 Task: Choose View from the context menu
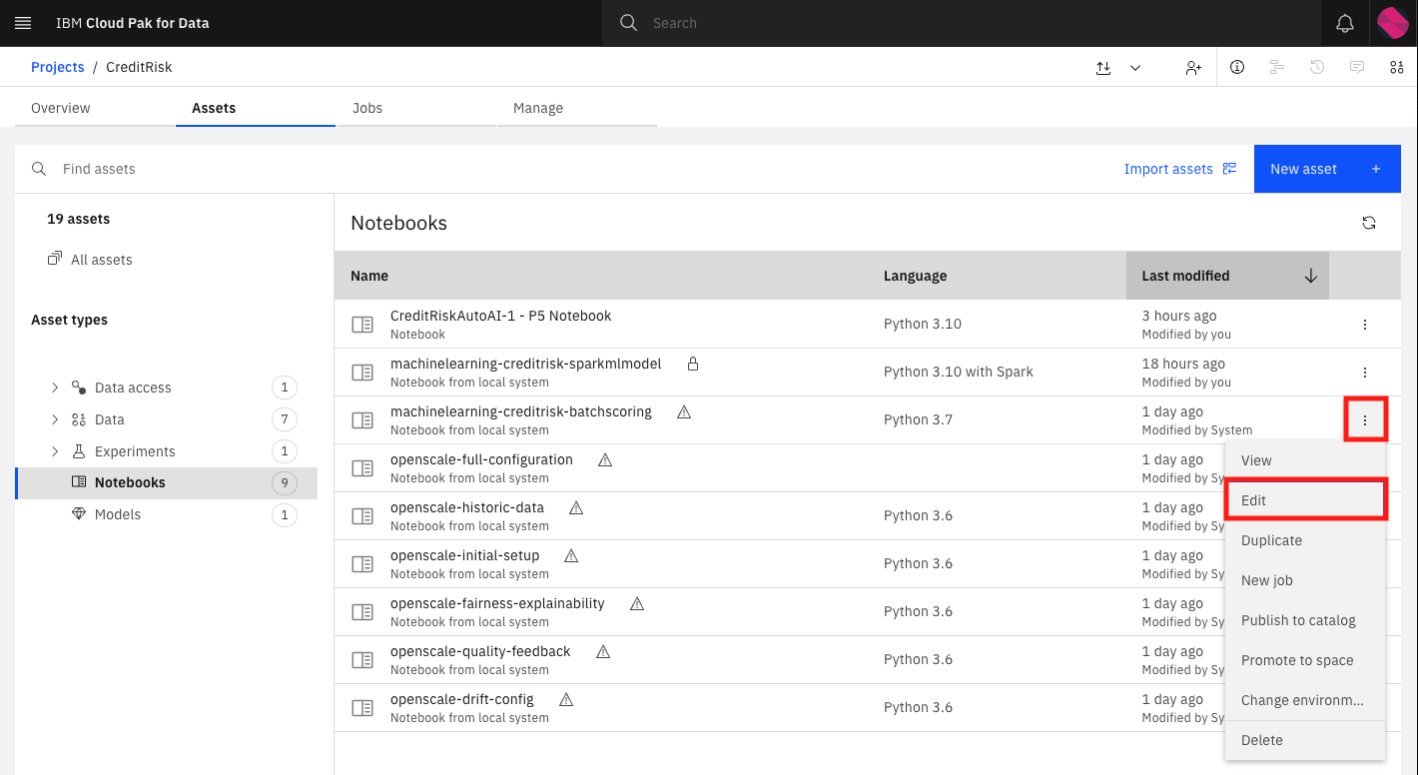[x=1305, y=460]
